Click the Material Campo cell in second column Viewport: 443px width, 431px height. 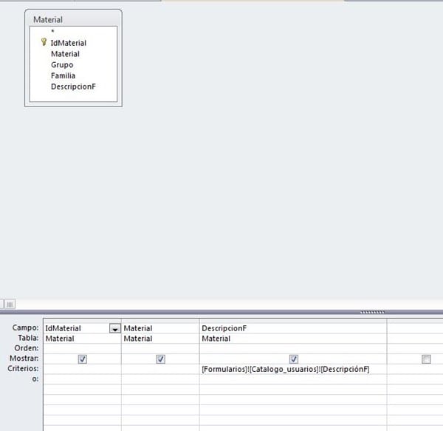(160, 328)
